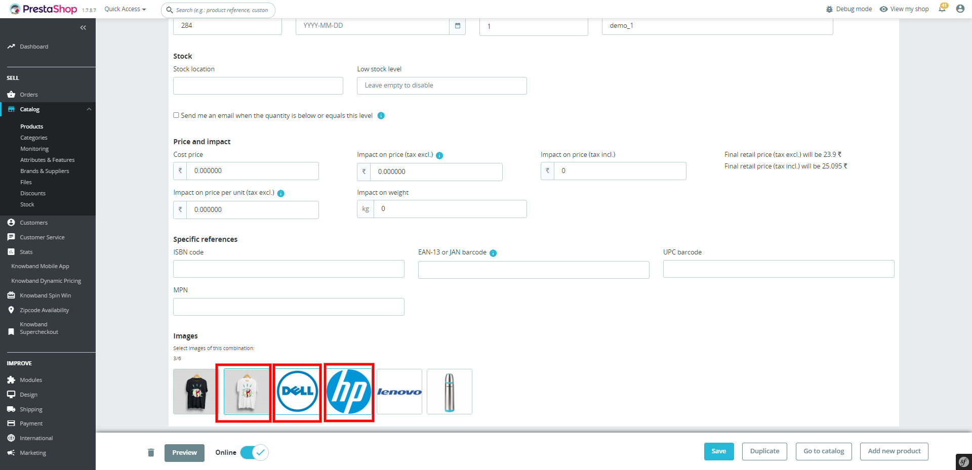Focus the Cost price input field

[x=253, y=171]
